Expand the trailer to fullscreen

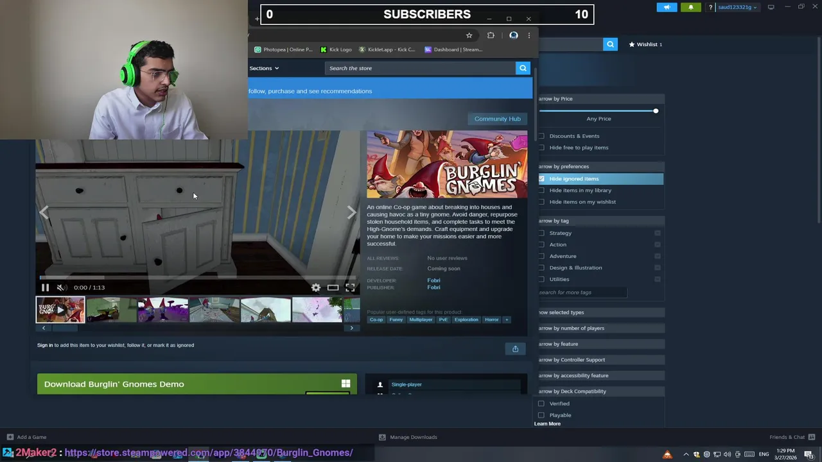[350, 287]
